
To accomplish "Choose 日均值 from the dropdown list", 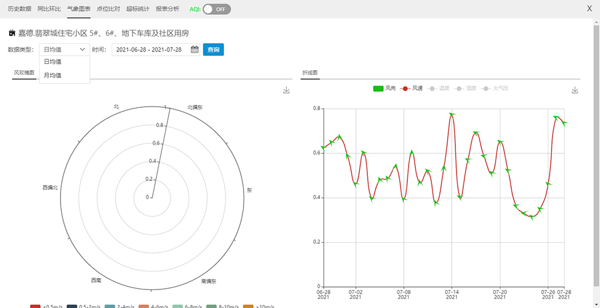I will [x=53, y=62].
